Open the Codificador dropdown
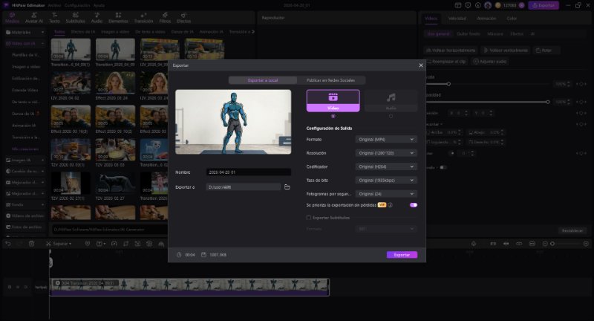Image resolution: width=594 pixels, height=321 pixels. click(x=386, y=166)
